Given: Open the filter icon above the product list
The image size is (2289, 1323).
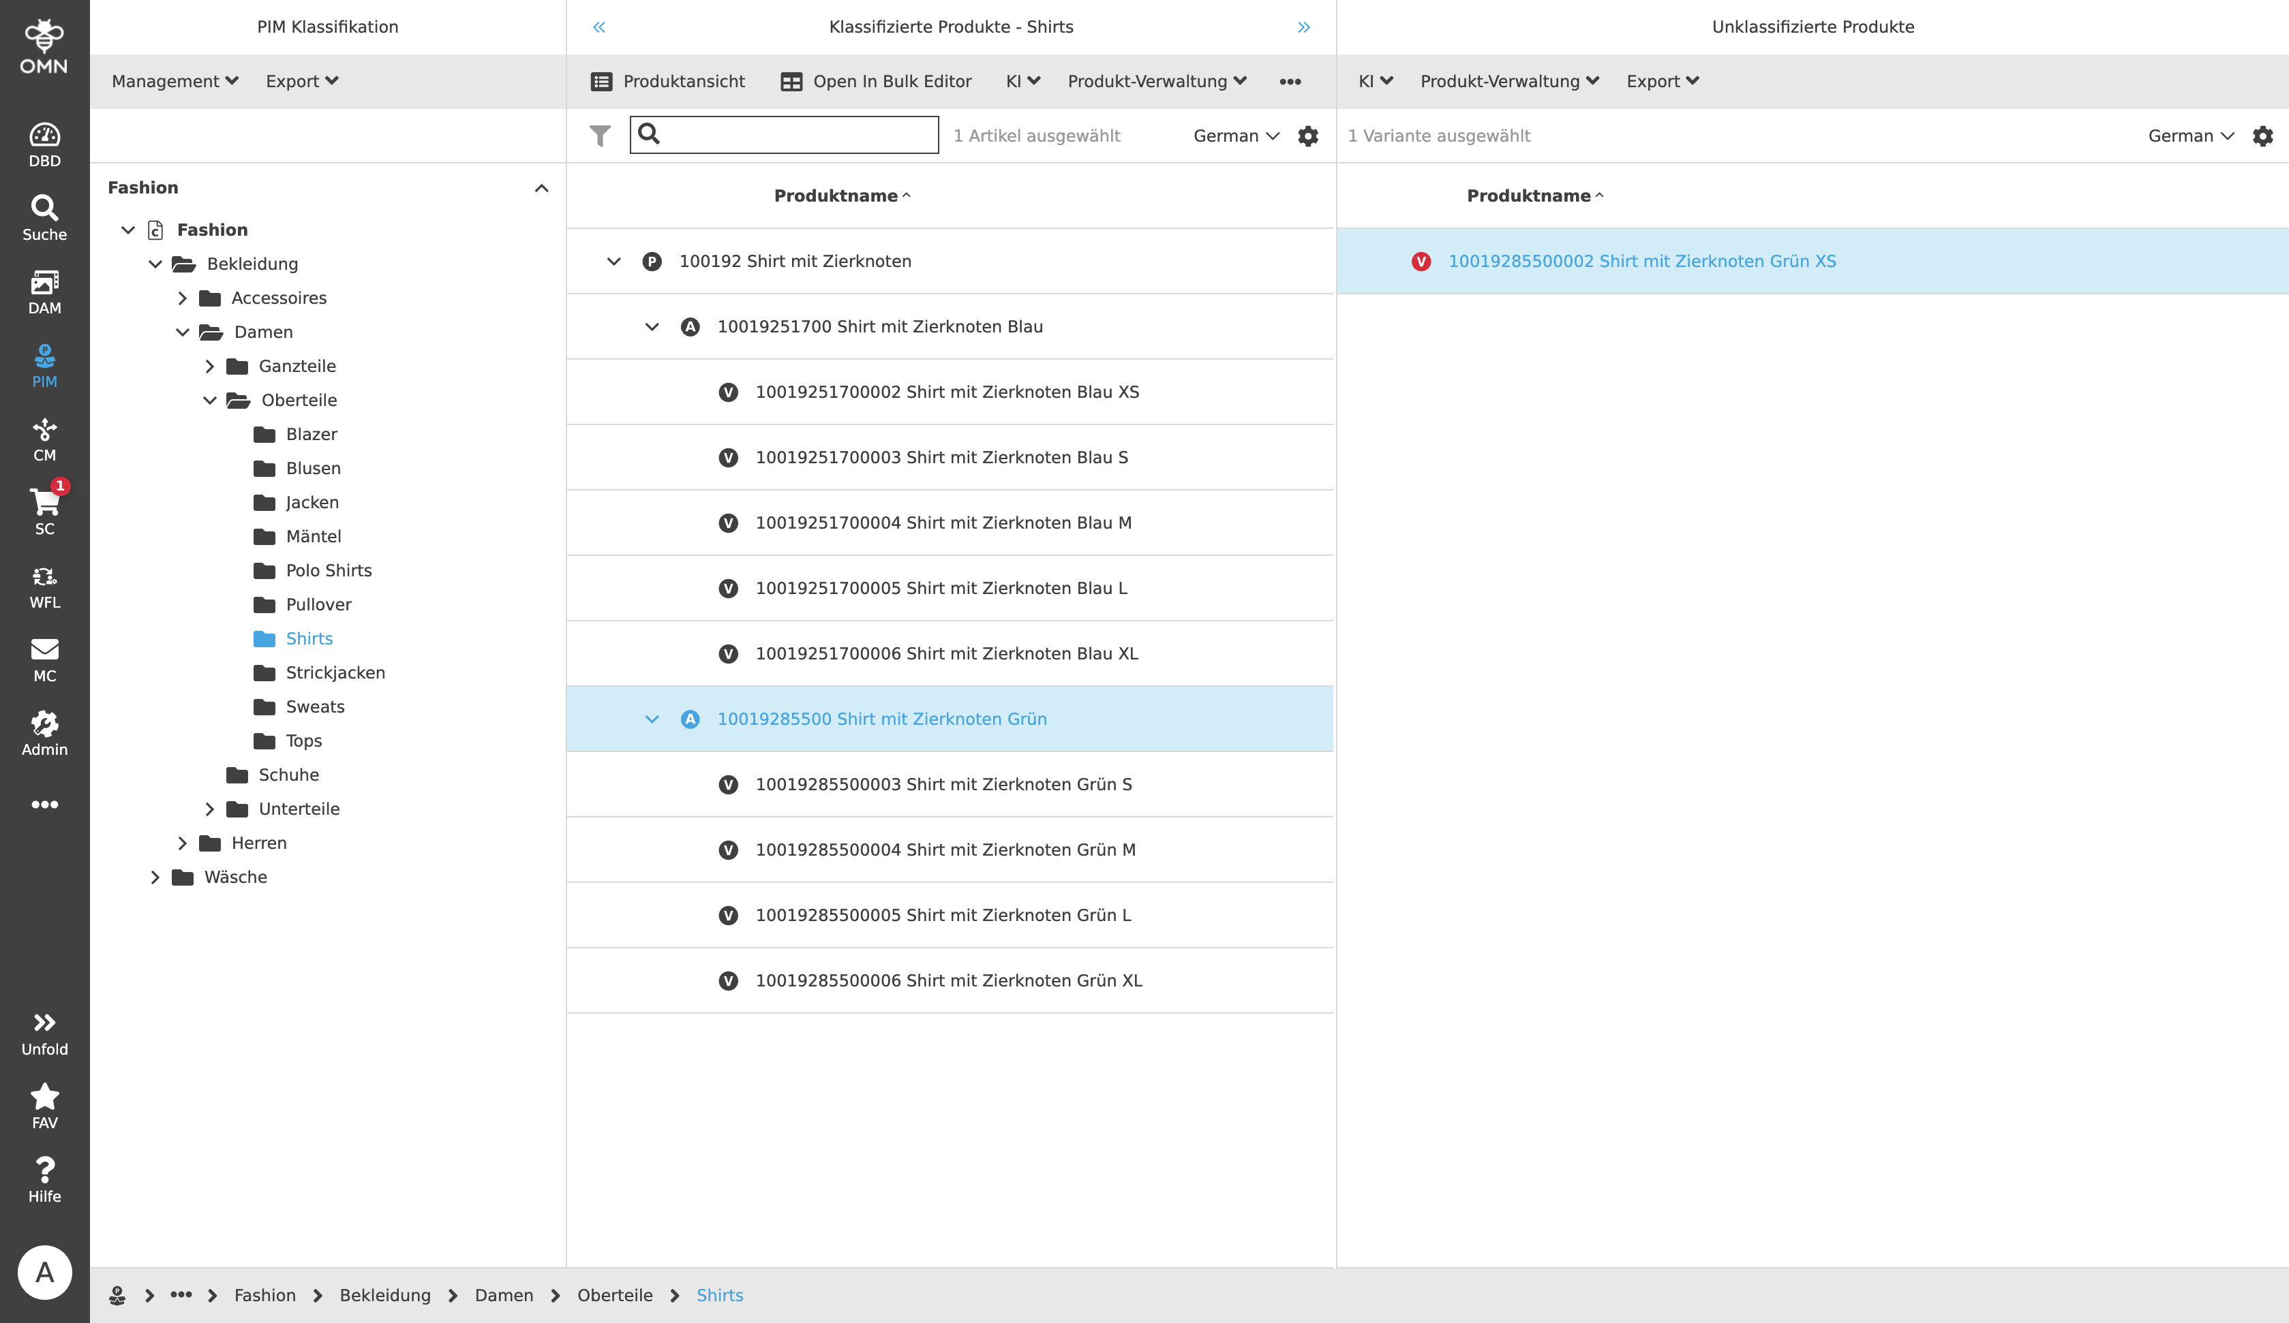Looking at the screenshot, I should click(x=601, y=134).
